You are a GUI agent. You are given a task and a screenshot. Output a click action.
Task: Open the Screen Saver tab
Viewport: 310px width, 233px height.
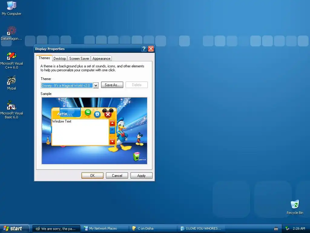(x=79, y=59)
